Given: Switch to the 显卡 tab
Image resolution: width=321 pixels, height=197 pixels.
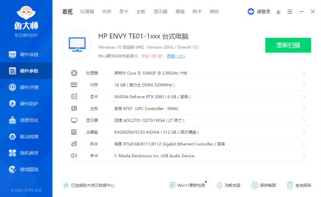Looking at the screenshot, I should coord(123,11).
